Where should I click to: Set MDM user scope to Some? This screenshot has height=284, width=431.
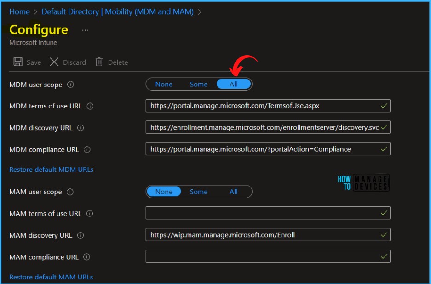pos(198,84)
